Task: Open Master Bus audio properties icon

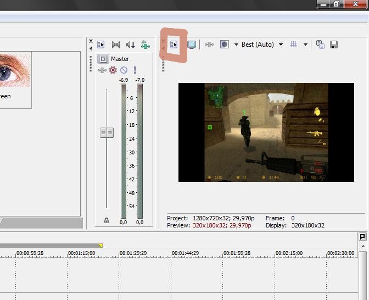Action: click(100, 45)
